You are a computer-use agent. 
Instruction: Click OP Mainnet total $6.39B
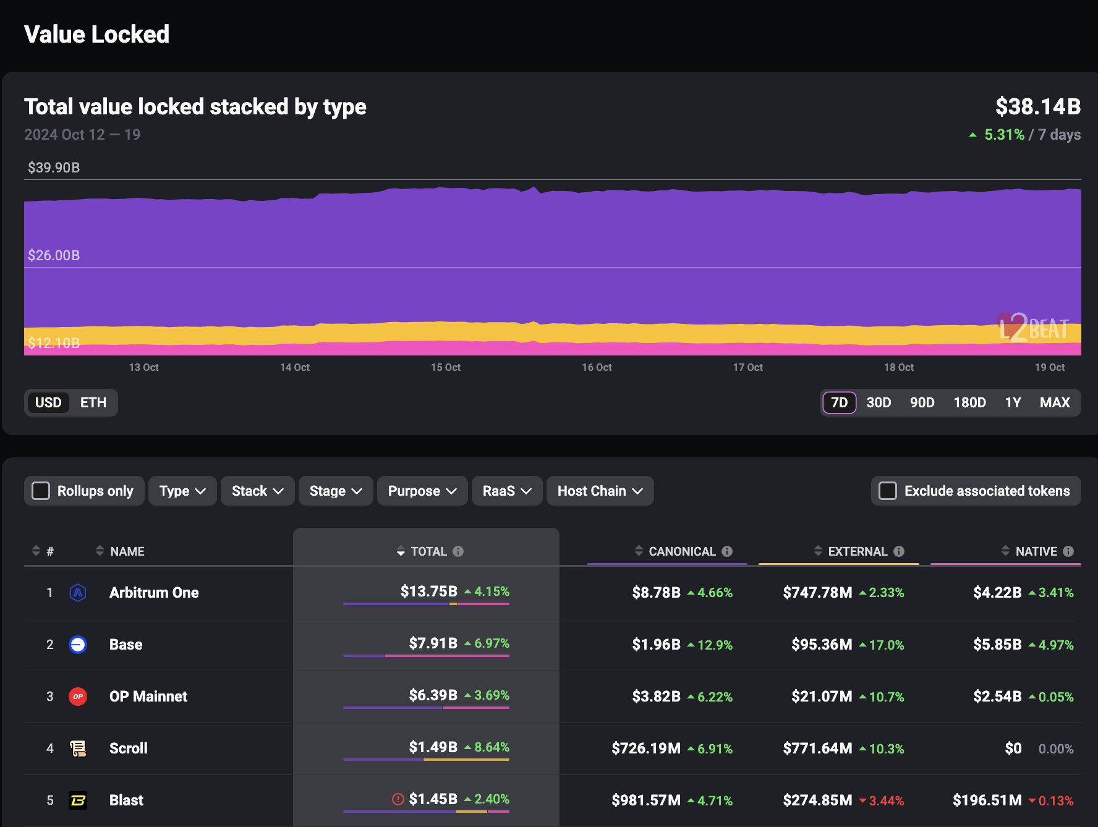click(433, 695)
